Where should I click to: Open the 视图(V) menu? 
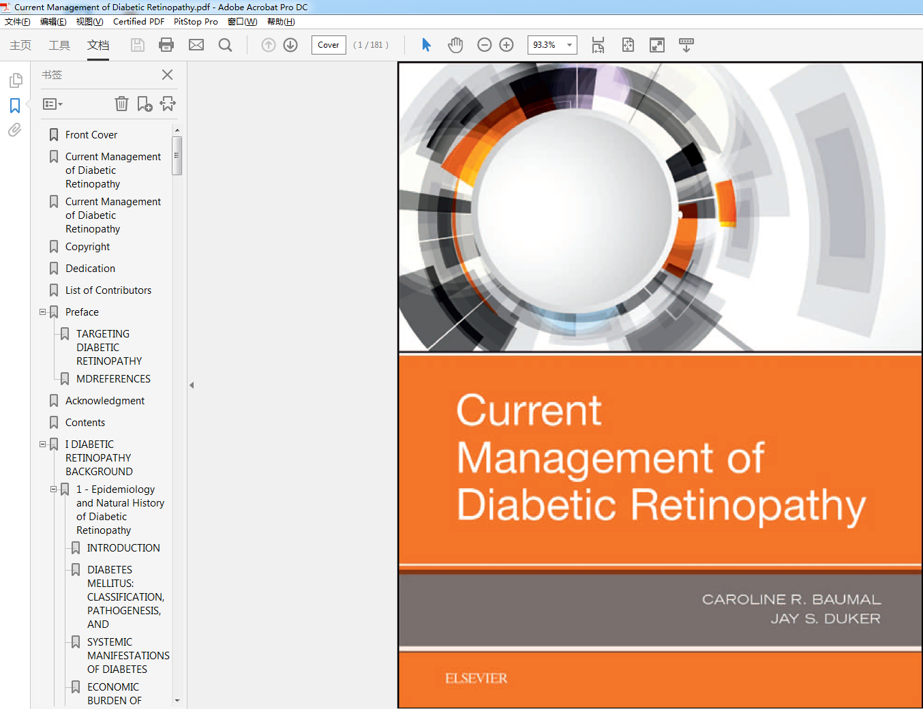point(89,22)
